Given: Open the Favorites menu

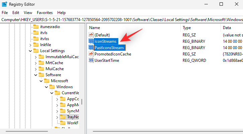Looking at the screenshot, I should (x=45, y=13).
